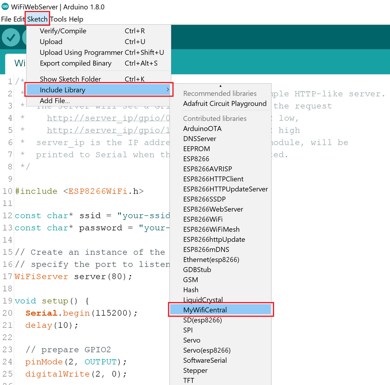Click the http://server_ip/gpio/1 comment link
This screenshot has width=390, height=385.
[109, 130]
